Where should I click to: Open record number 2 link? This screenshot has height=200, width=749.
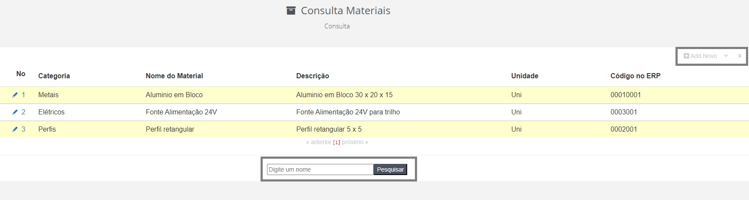tap(23, 112)
